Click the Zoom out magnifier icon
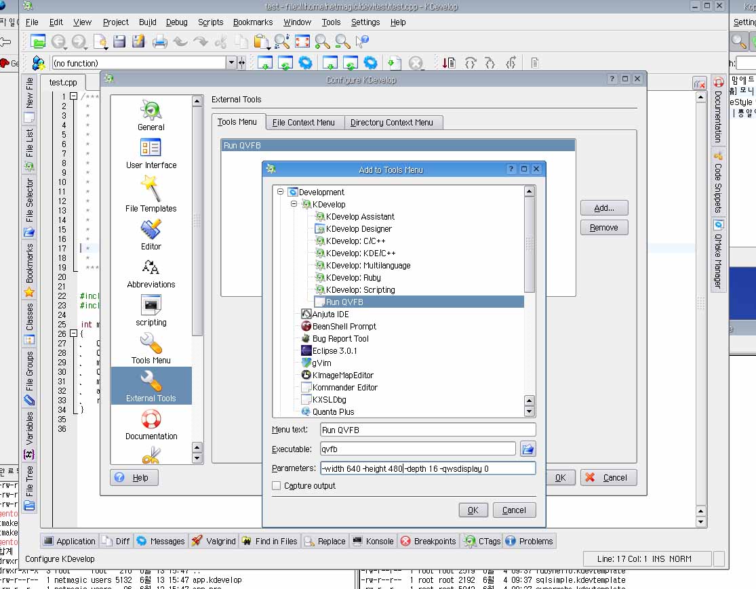This screenshot has width=756, height=589. coord(342,41)
